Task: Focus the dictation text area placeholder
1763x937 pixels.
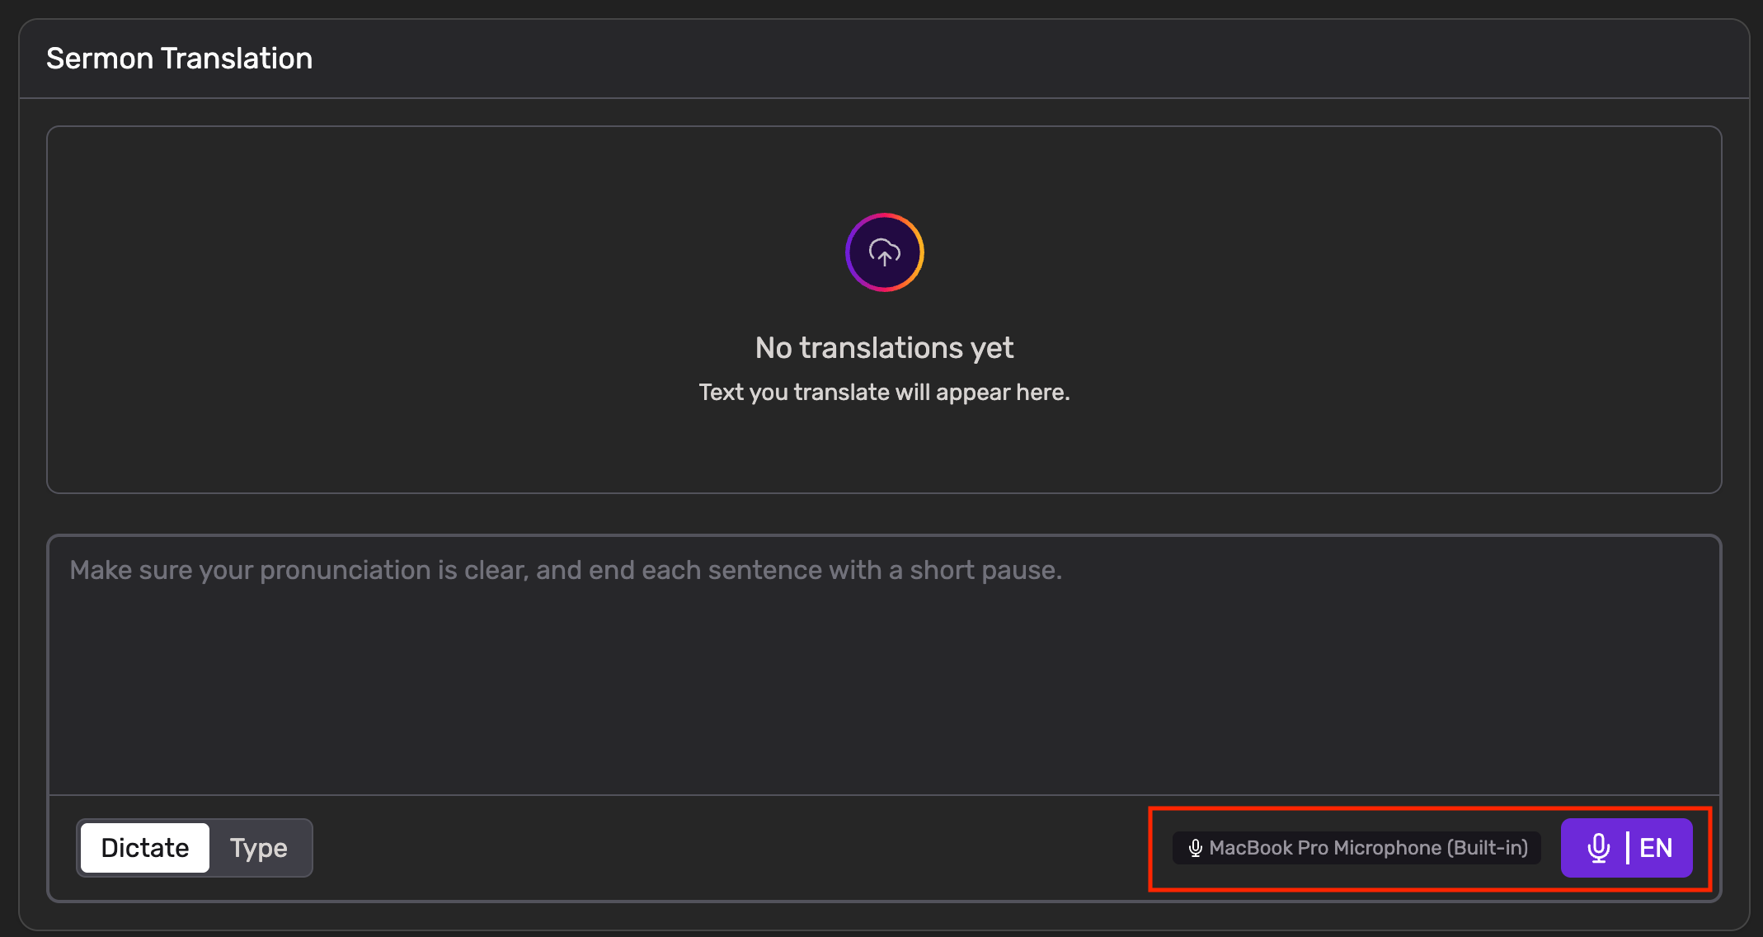Action: point(566,570)
